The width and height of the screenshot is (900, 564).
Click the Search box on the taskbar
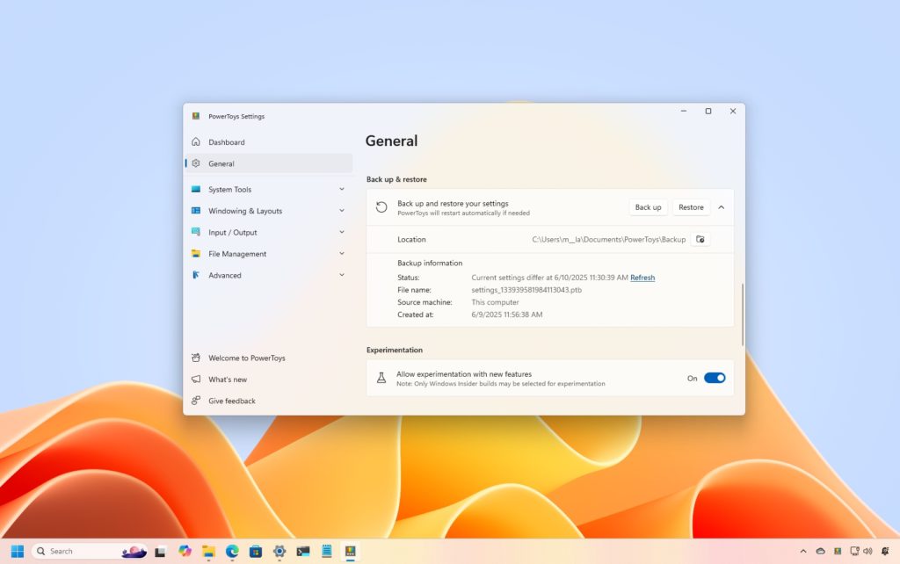coord(90,552)
